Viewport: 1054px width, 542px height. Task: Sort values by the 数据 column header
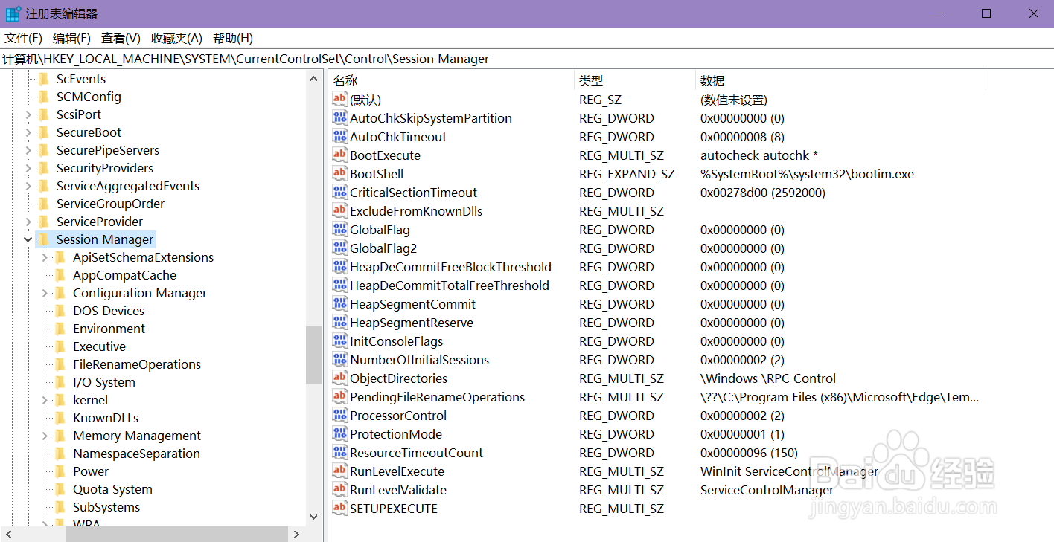coord(841,80)
